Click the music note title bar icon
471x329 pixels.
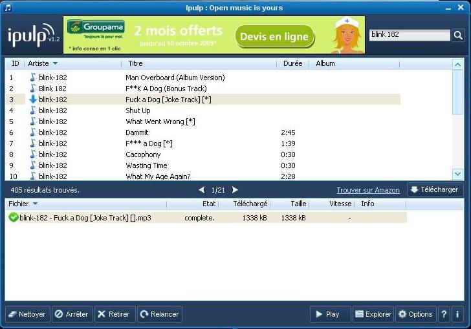[x=8, y=8]
